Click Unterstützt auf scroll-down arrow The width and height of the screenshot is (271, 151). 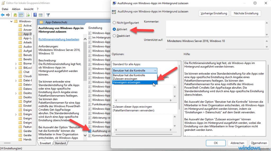coord(267,47)
